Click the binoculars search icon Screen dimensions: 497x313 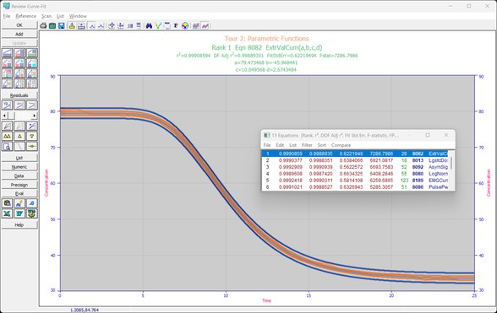[x=149, y=25]
